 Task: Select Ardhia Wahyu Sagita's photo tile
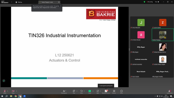(x=163, y=59)
